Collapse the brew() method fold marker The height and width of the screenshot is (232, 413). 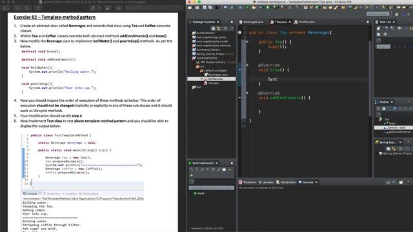[x=247, y=65]
